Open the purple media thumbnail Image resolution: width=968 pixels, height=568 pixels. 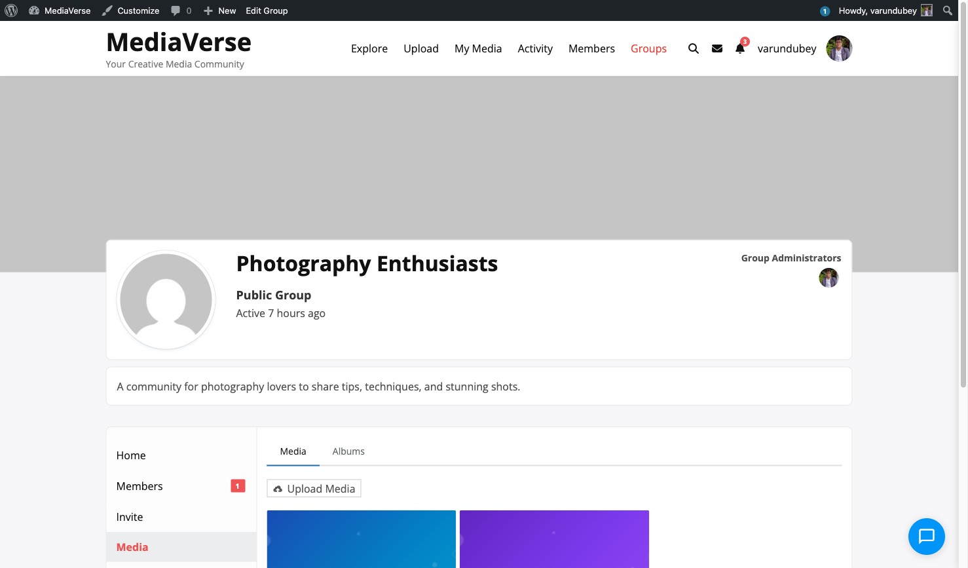(x=554, y=539)
